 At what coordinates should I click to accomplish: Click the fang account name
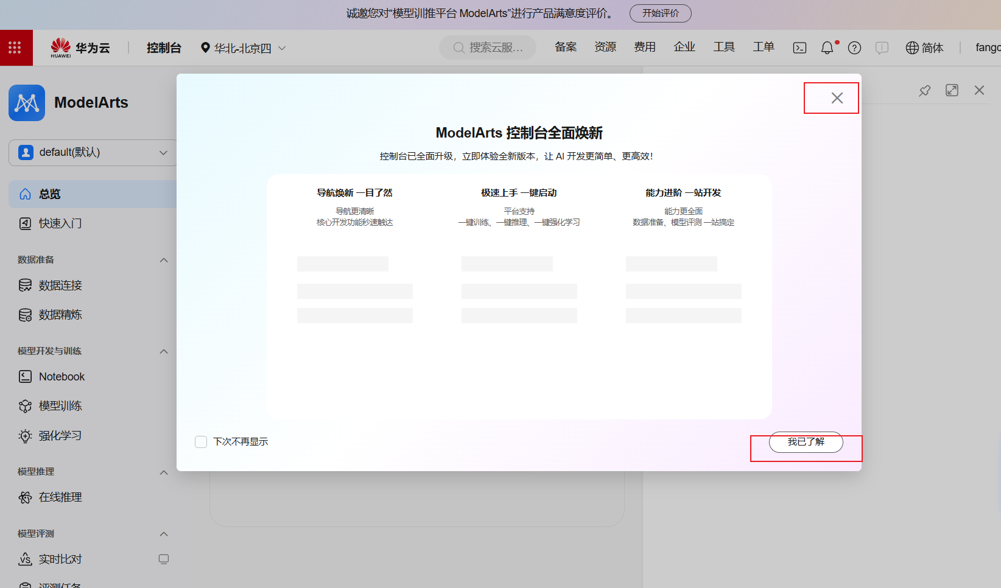[x=988, y=47]
